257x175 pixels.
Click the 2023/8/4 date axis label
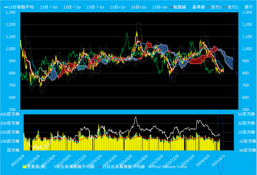pos(141,161)
